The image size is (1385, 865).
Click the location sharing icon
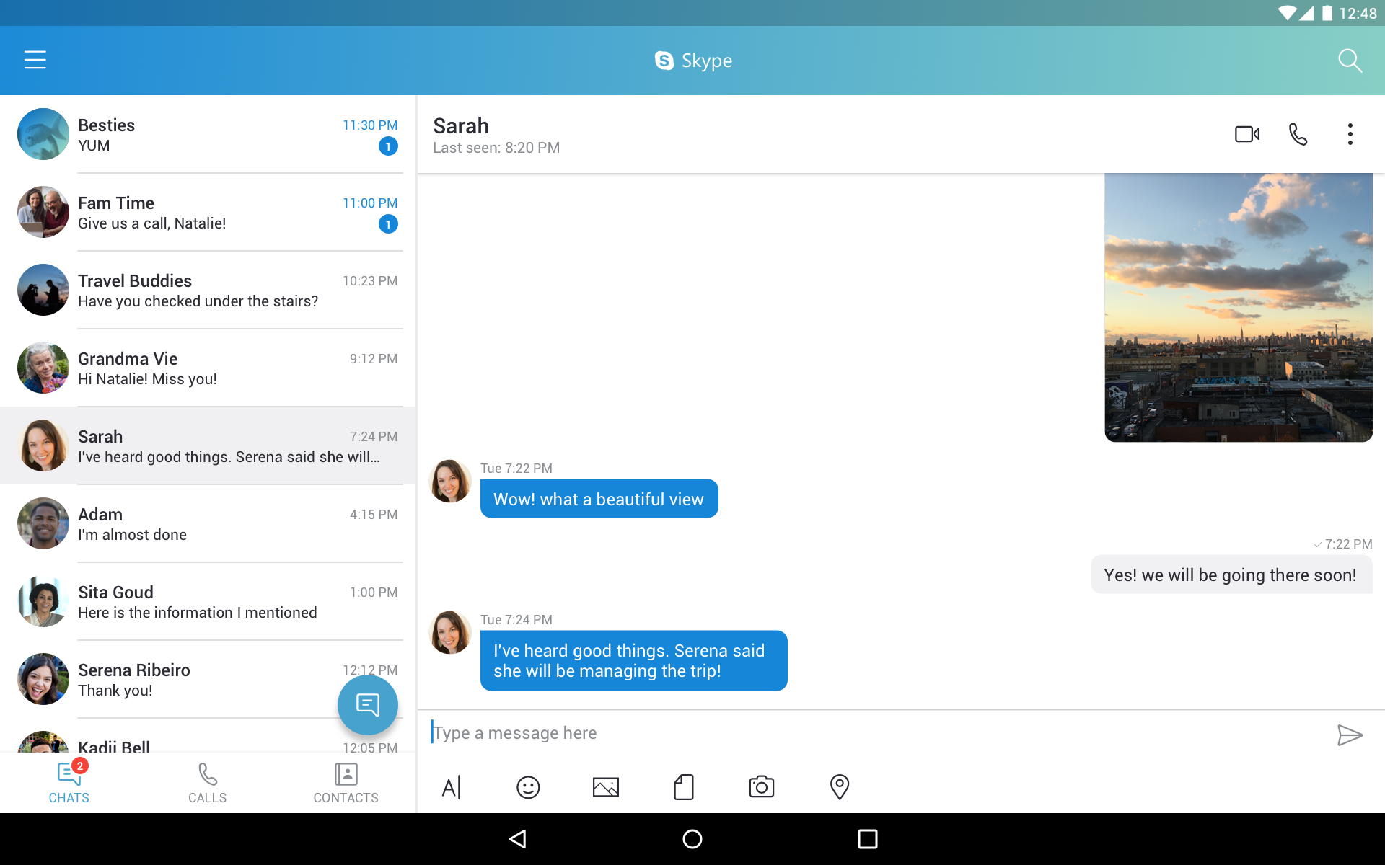pos(840,786)
